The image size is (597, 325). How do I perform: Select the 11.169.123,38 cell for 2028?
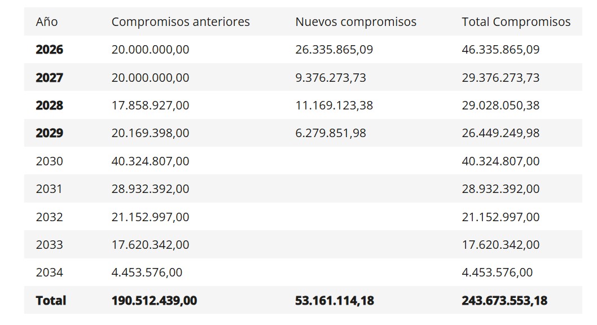[334, 106]
